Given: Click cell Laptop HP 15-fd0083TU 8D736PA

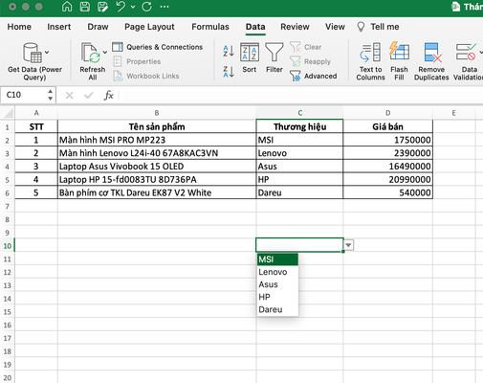Looking at the screenshot, I should click(157, 179).
